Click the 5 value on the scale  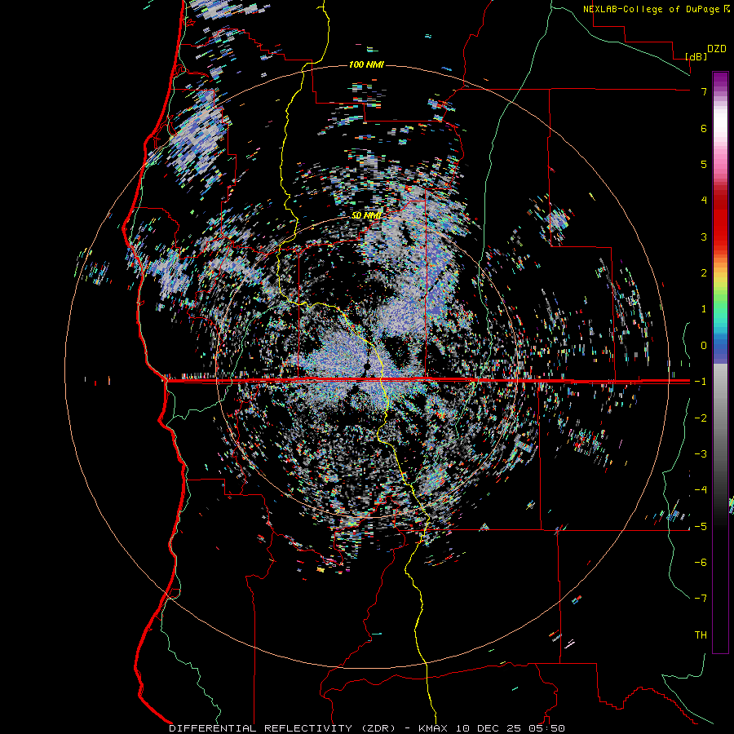point(704,164)
